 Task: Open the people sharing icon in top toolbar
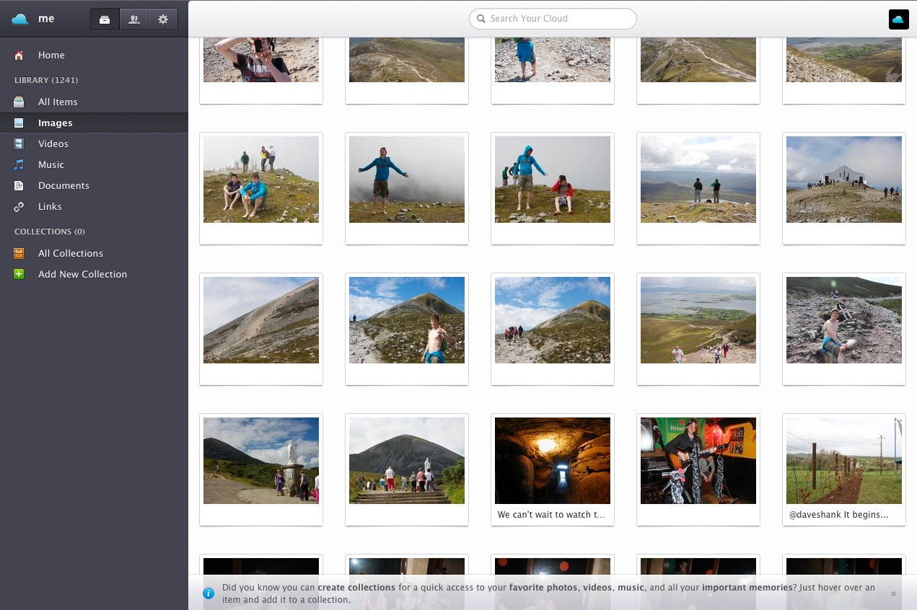point(133,19)
